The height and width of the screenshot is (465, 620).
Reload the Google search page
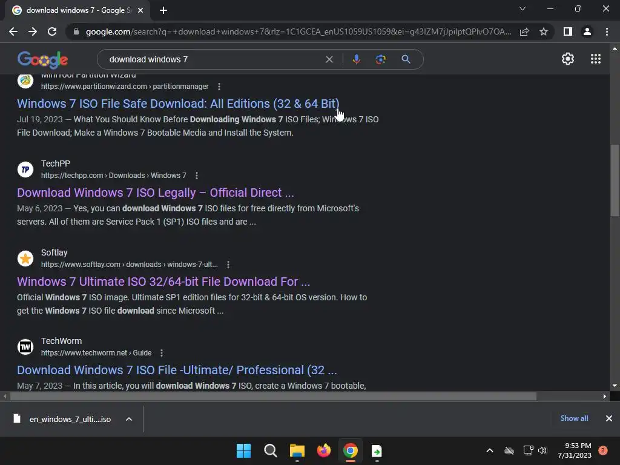click(52, 31)
